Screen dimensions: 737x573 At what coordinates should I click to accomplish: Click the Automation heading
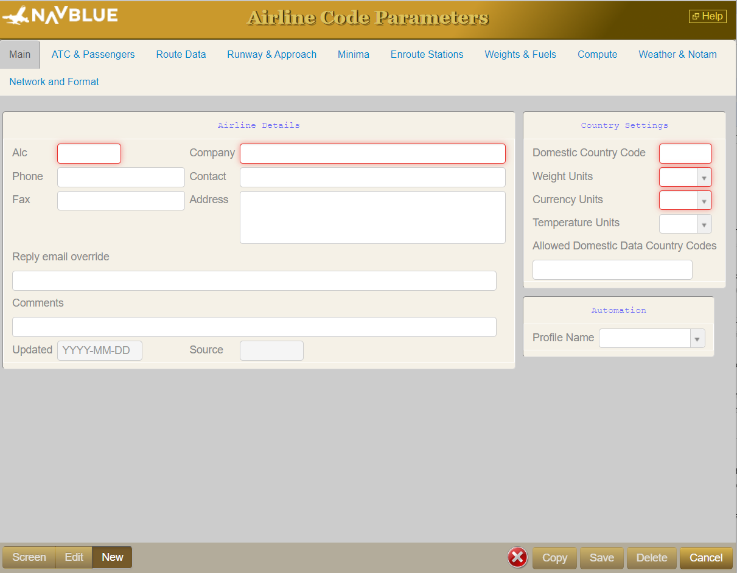click(x=618, y=310)
